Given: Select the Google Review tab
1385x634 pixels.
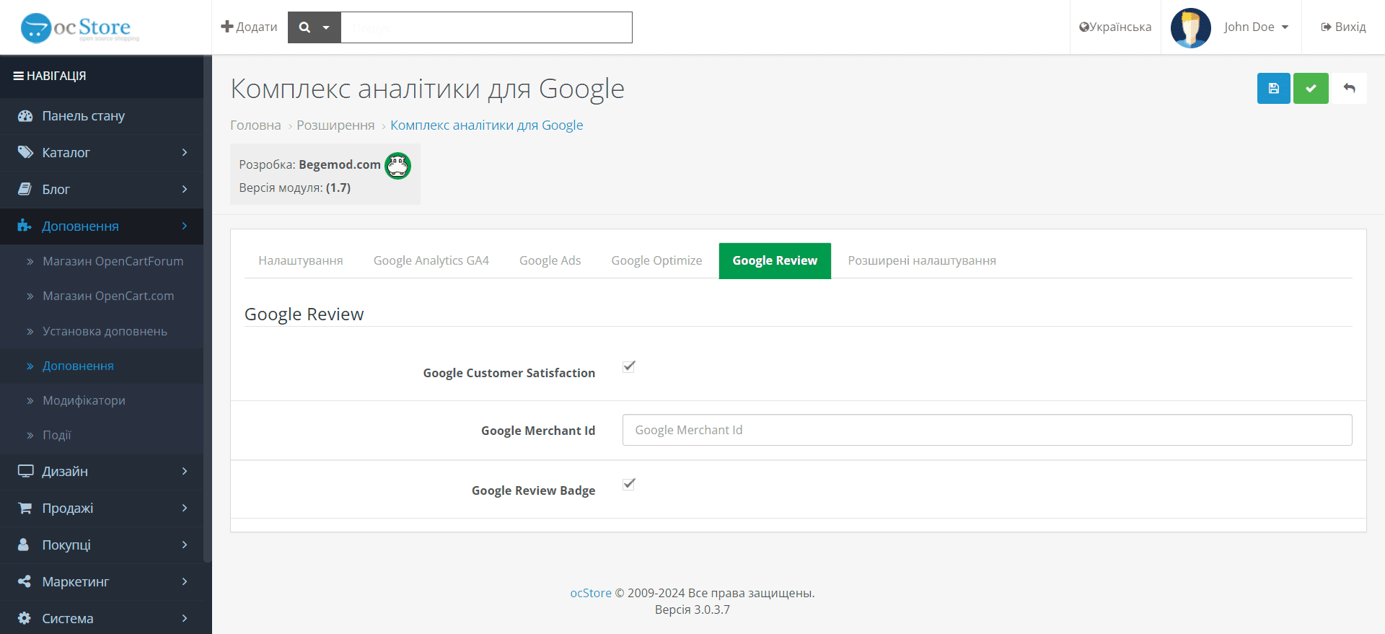Looking at the screenshot, I should pos(775,260).
